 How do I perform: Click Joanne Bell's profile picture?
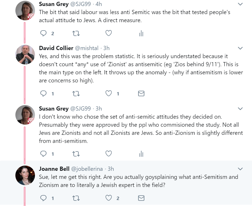tap(25, 175)
